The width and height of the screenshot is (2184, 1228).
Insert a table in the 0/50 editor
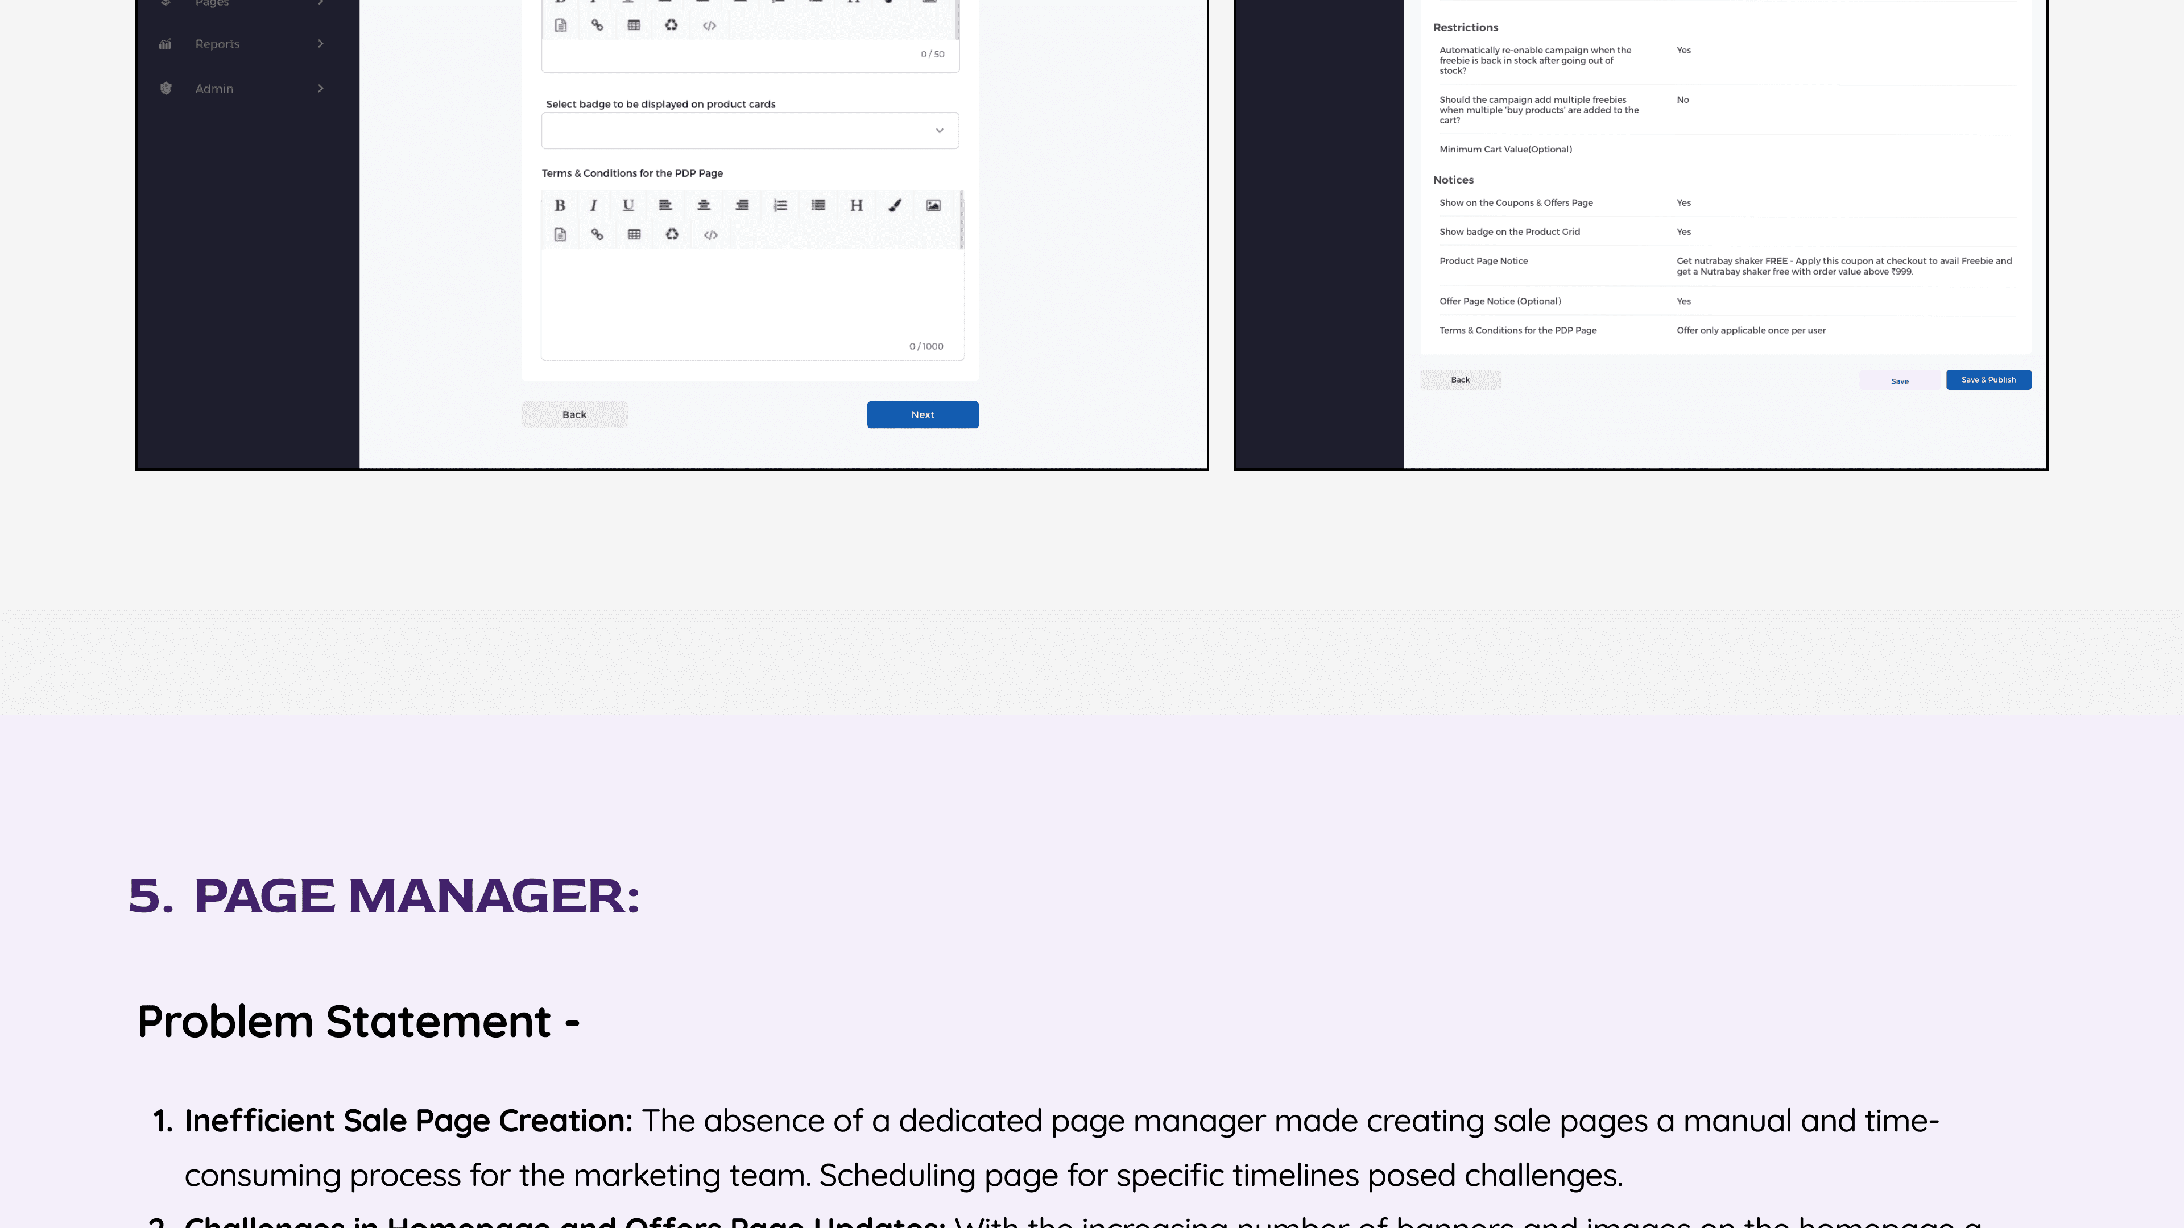(x=634, y=26)
